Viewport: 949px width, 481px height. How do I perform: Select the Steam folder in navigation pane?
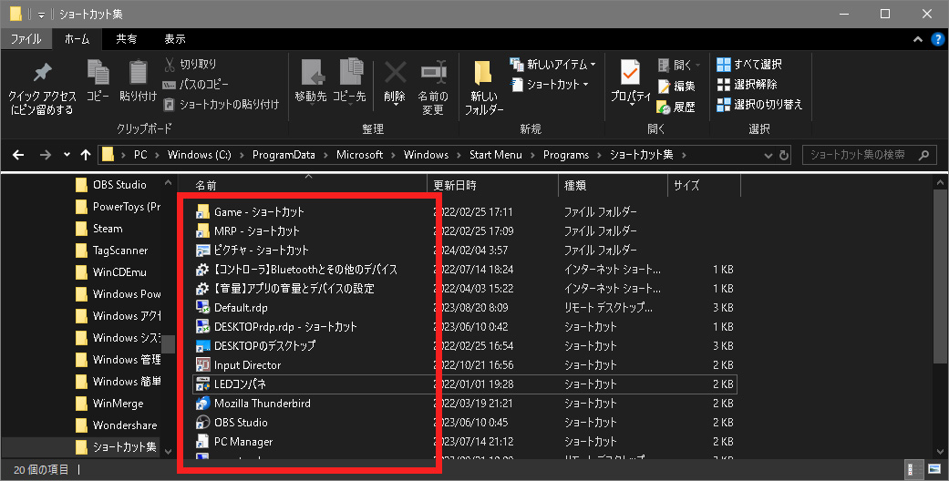point(108,229)
